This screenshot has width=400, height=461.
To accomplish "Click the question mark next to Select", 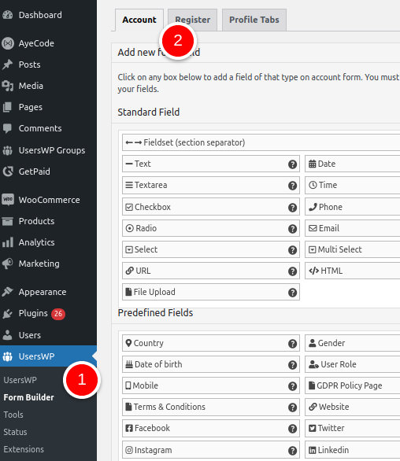I will click(x=292, y=250).
